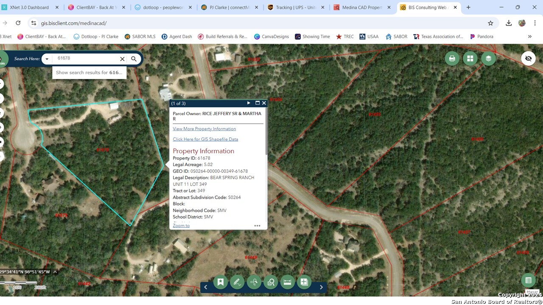Reload the current page
Image resolution: width=543 pixels, height=305 pixels.
18,23
